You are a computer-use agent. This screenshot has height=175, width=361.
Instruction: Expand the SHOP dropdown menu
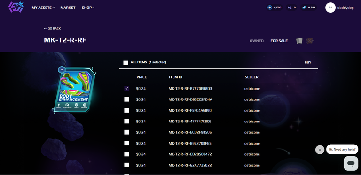[88, 8]
